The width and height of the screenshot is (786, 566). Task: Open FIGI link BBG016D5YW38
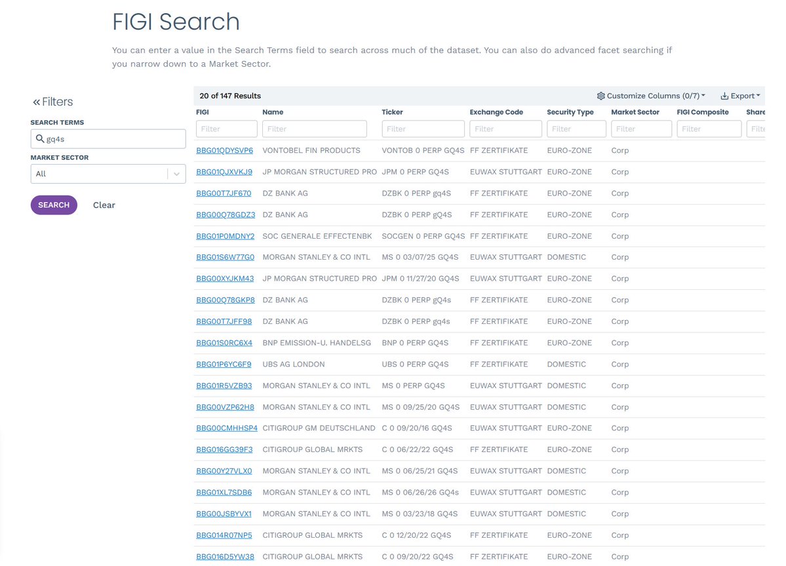[225, 557]
